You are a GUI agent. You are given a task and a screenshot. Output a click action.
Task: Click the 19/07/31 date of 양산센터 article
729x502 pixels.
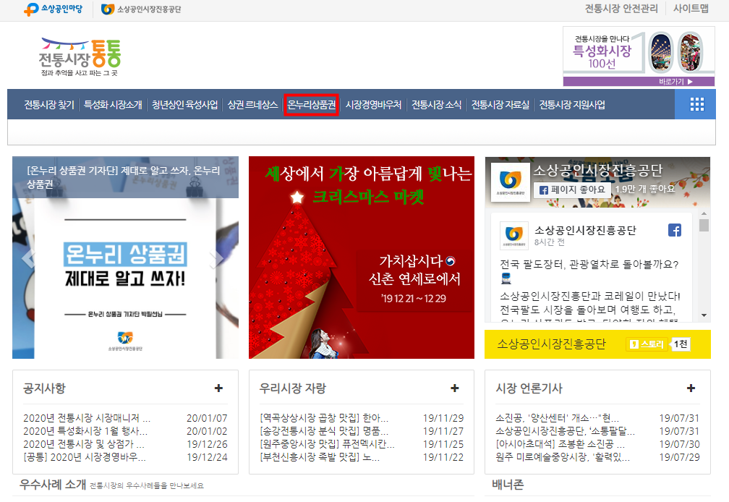pyautogui.click(x=679, y=418)
